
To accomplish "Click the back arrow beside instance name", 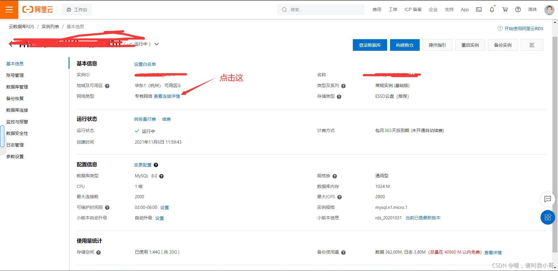I will (11, 44).
